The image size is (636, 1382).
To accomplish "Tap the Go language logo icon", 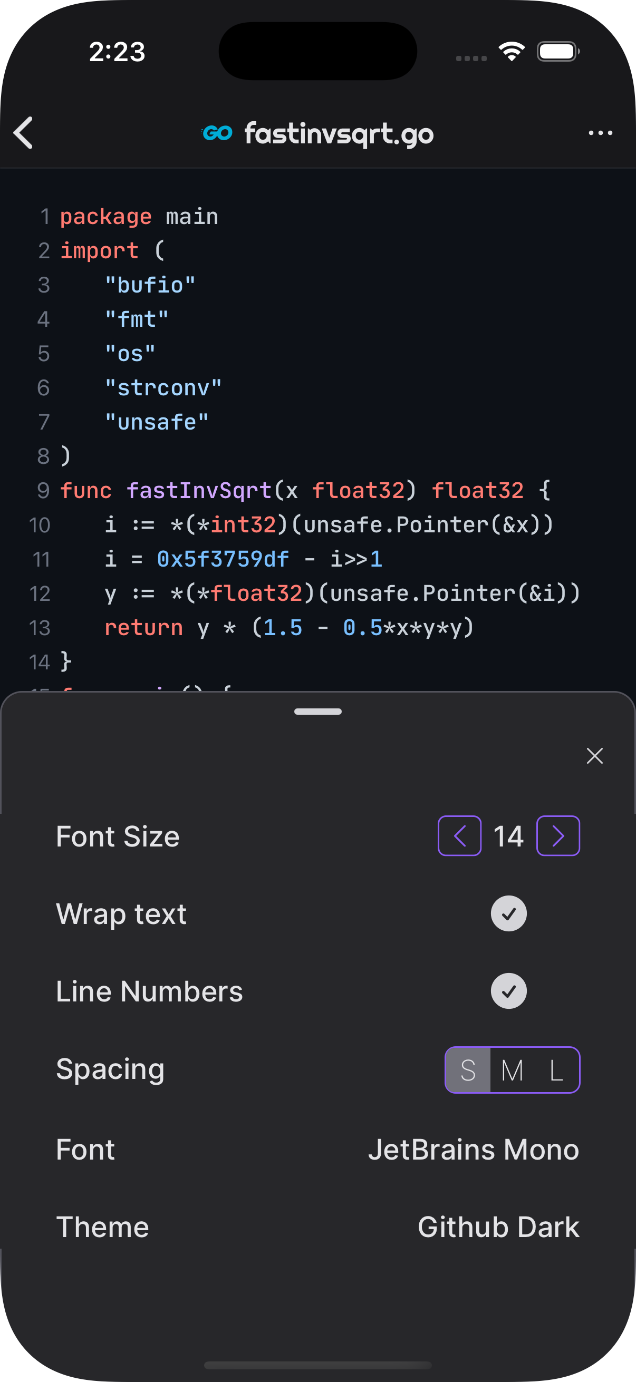I will tap(217, 132).
